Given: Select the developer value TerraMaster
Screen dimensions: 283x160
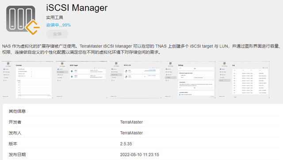Looking at the screenshot, I should click(x=131, y=122).
